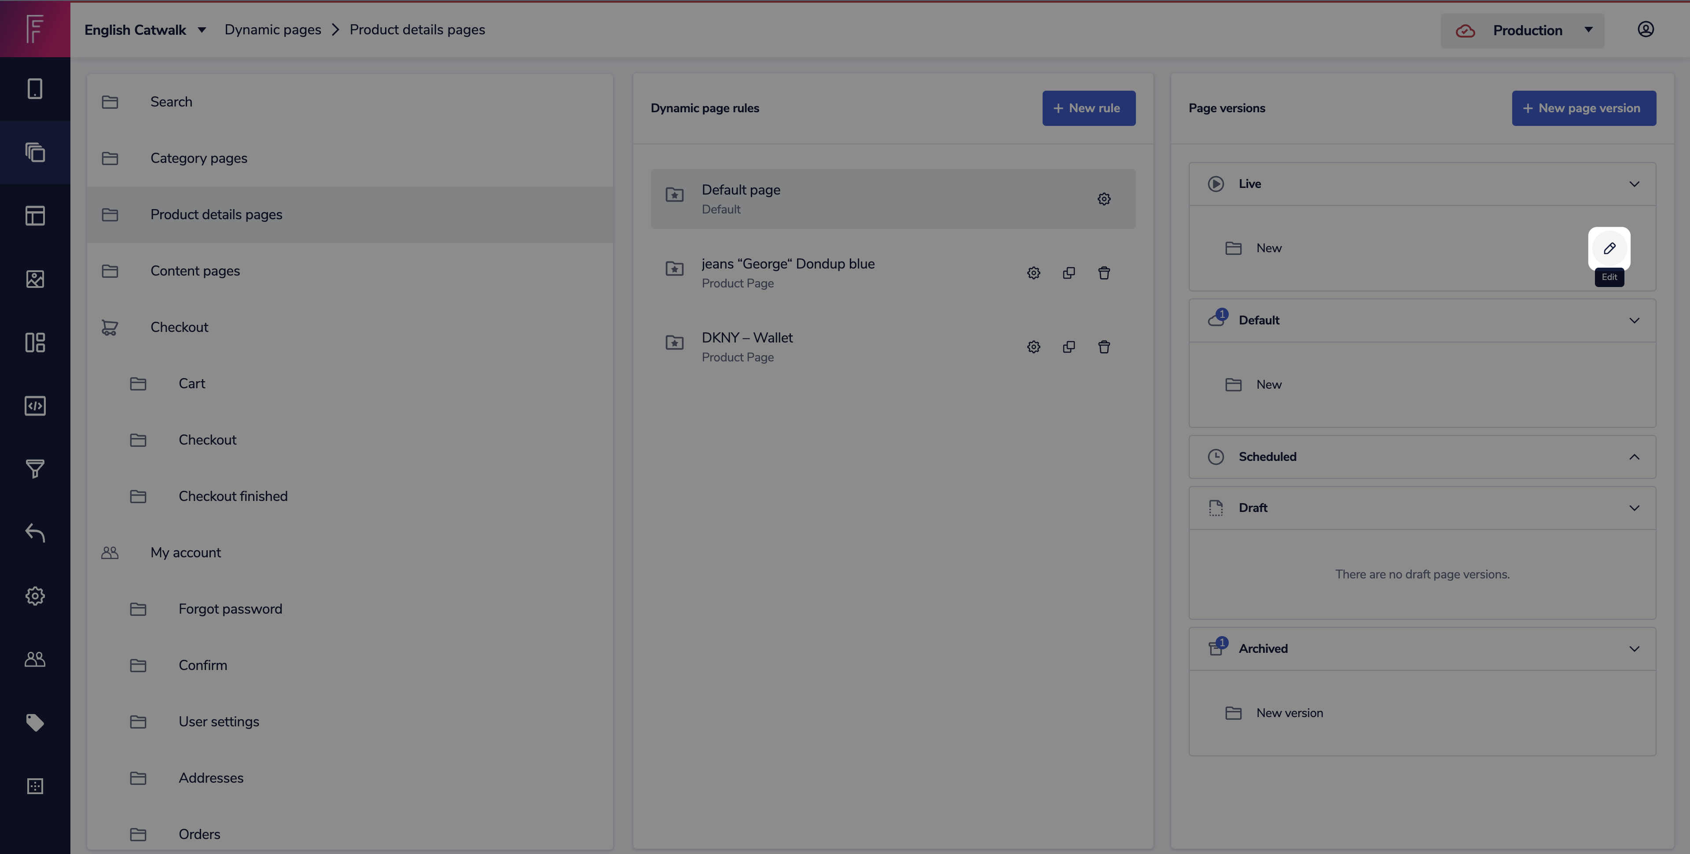Open settings gear for DKNY – Wallet rule
Image resolution: width=1690 pixels, height=854 pixels.
1033,346
